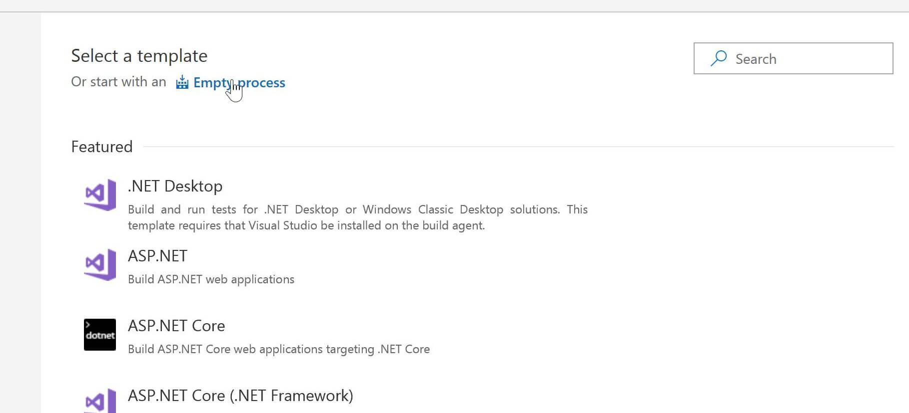
Task: Click the Visual Studio icon beside ASP.NET
Action: tap(100, 264)
